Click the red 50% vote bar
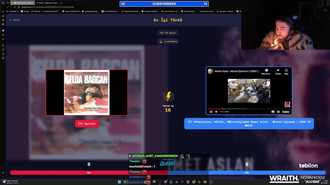Image resolution: width=330 pixels, height=185 pixels. tap(89, 173)
